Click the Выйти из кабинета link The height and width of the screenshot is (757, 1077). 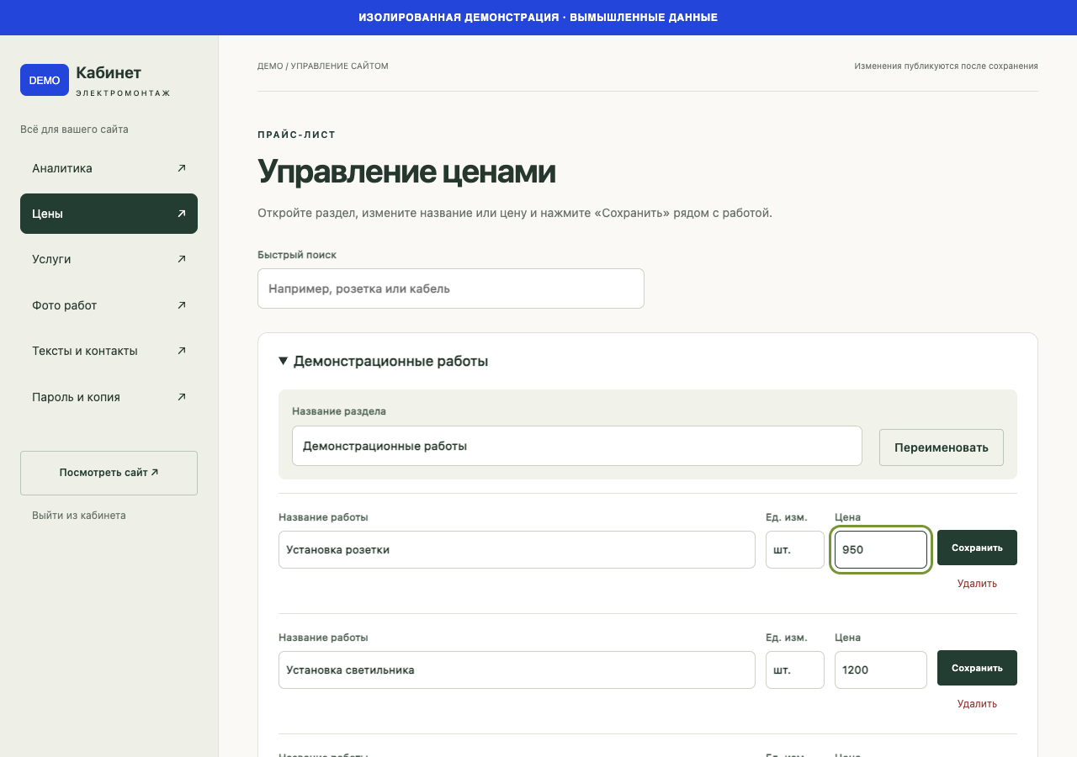tap(79, 515)
